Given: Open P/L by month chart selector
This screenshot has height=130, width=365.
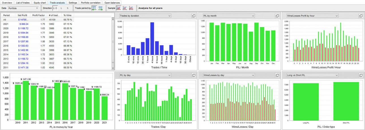Looking at the screenshot, I should click(x=229, y=16).
